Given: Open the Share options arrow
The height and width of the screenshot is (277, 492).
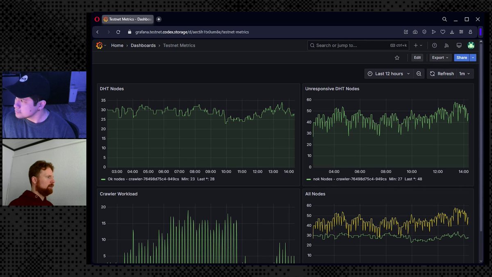Looking at the screenshot, I should point(473,58).
